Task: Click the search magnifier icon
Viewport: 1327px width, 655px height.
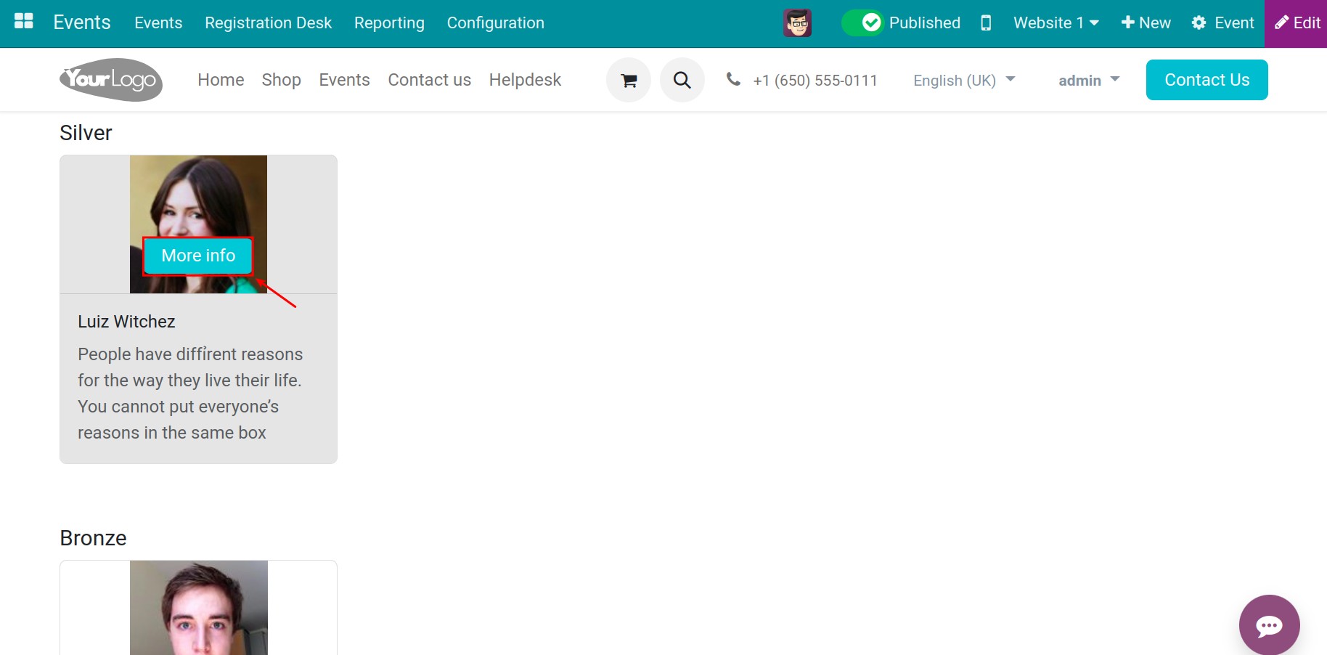Action: pos(682,80)
